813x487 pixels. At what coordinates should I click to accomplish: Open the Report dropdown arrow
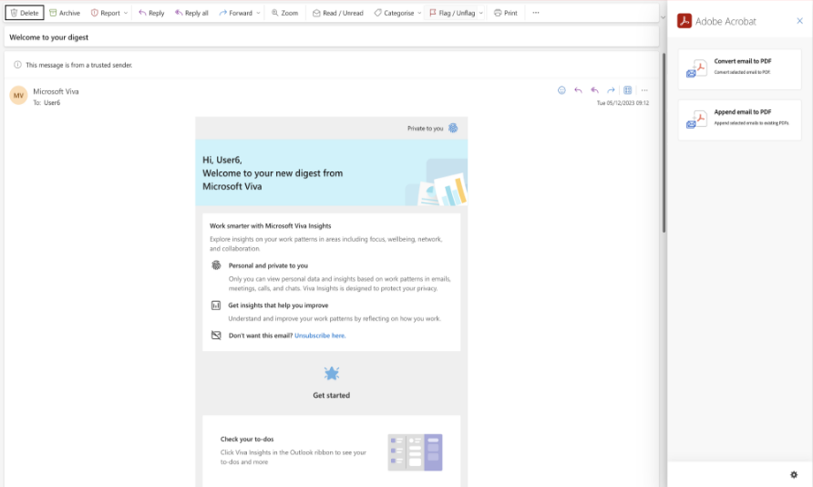pyautogui.click(x=126, y=13)
